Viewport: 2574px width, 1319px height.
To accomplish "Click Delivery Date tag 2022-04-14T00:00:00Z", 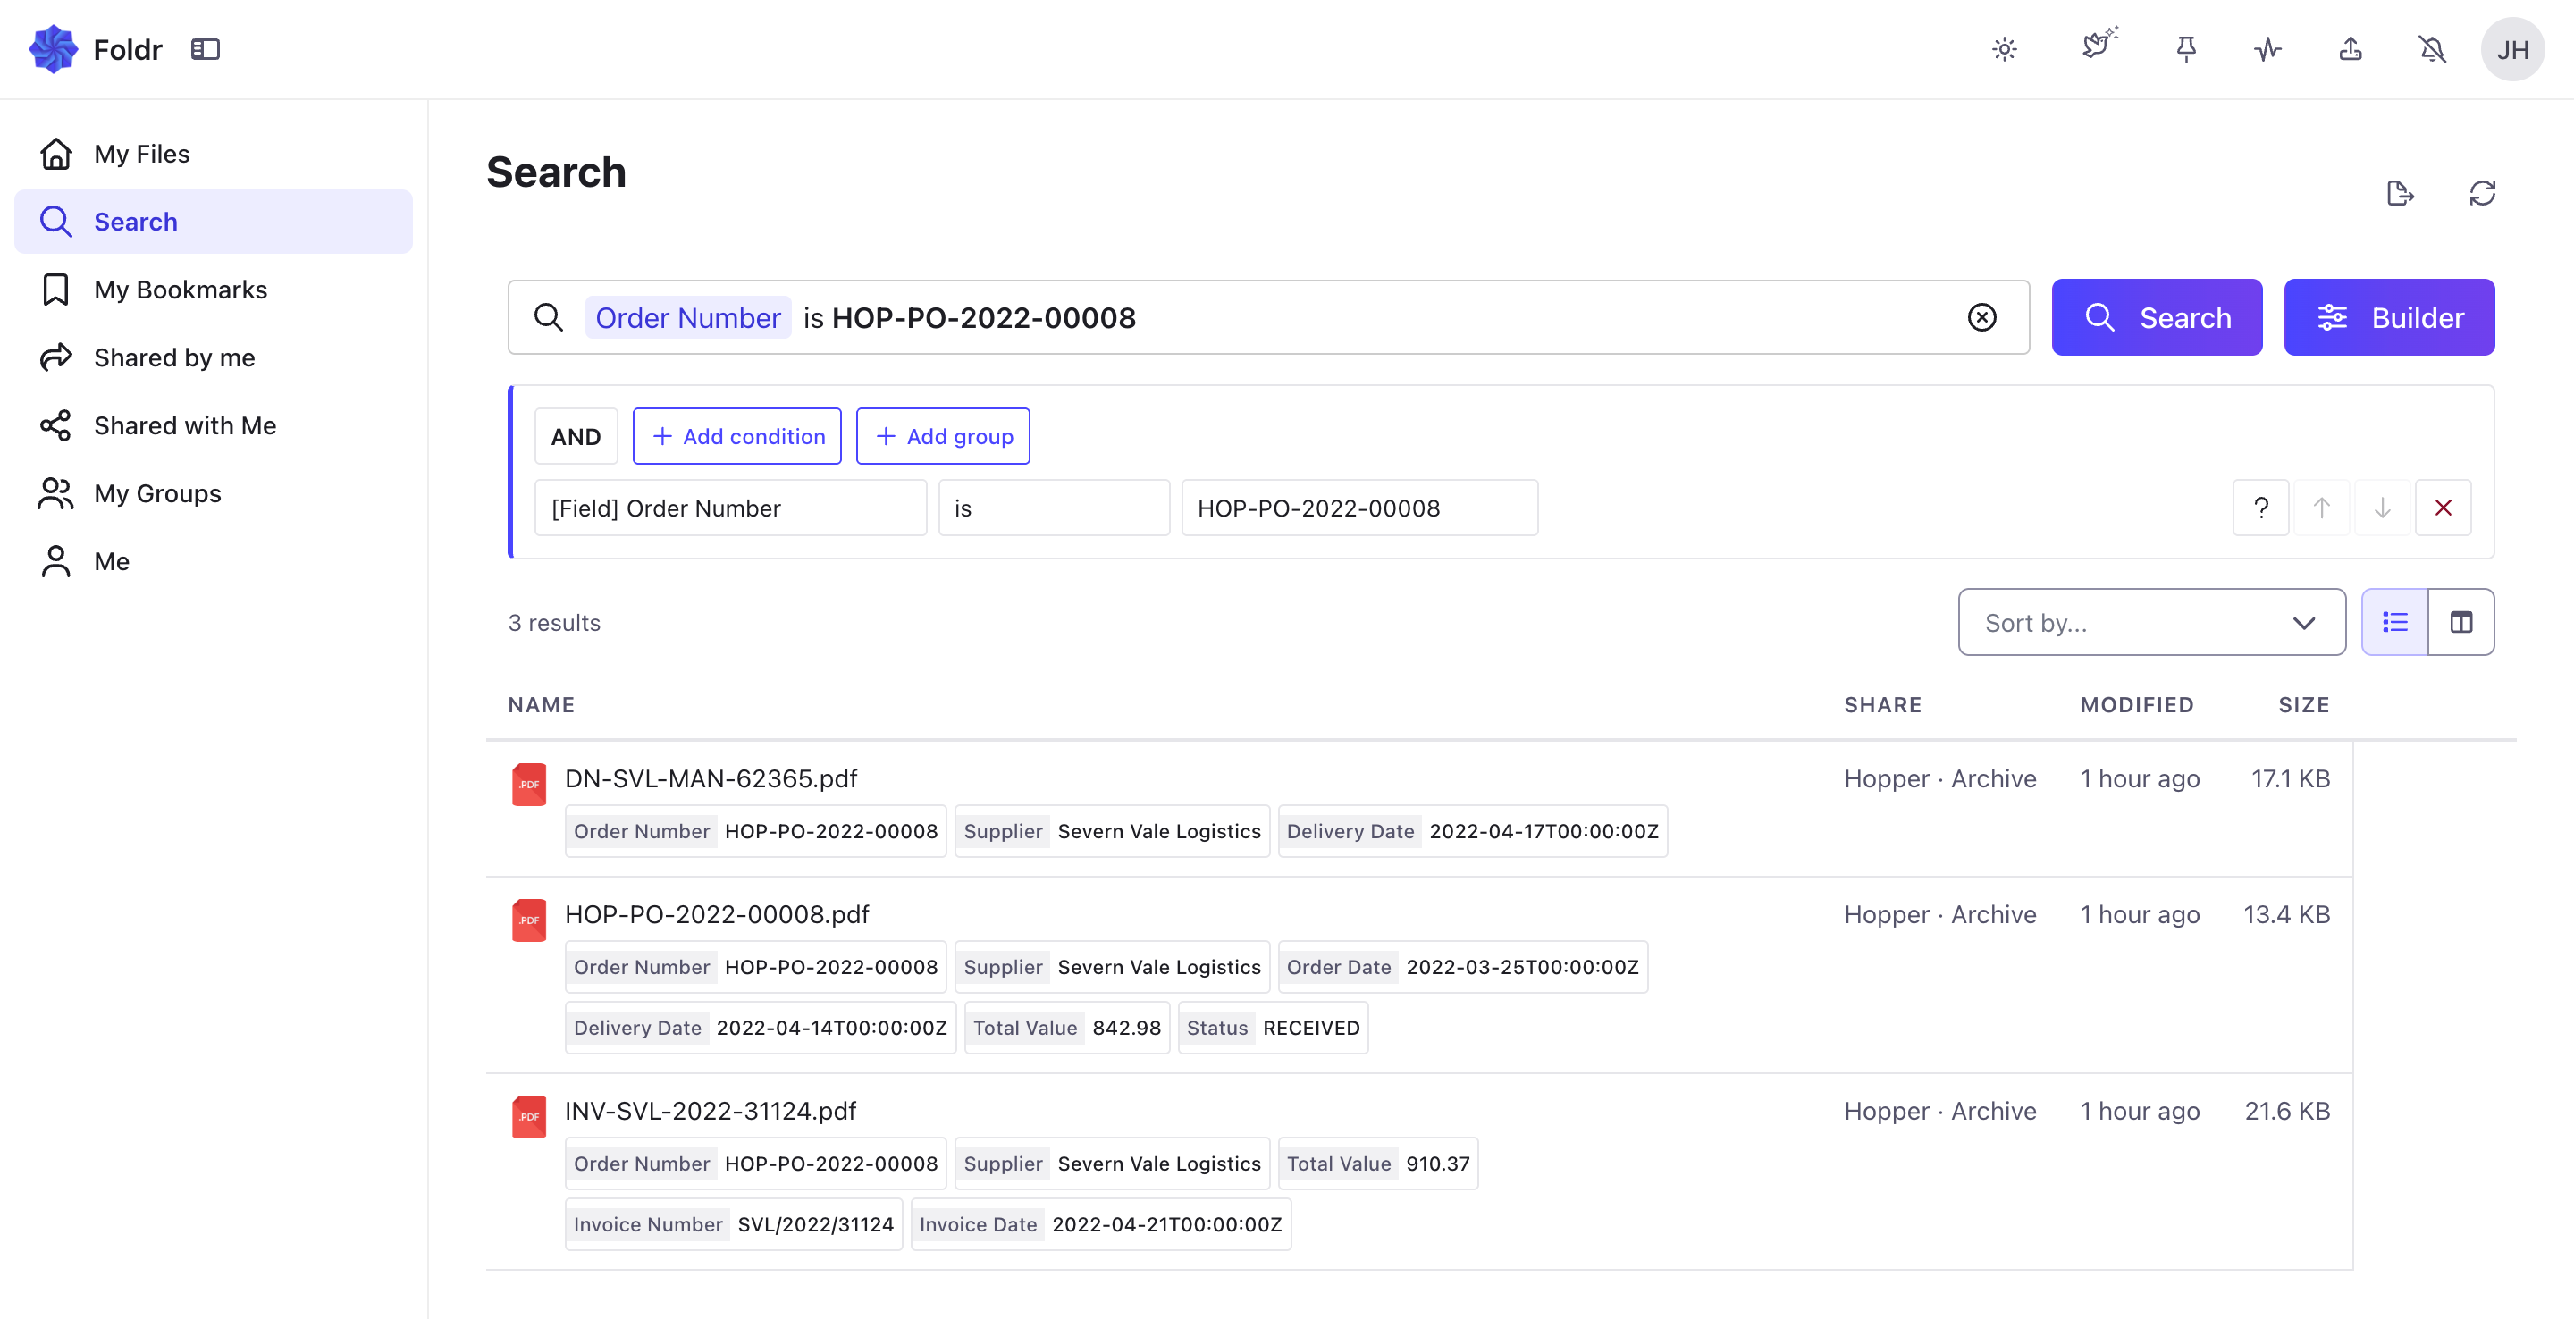I will tap(760, 1027).
